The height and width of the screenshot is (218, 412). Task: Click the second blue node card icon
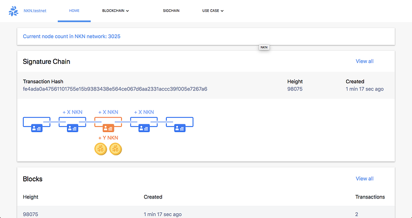(73, 128)
